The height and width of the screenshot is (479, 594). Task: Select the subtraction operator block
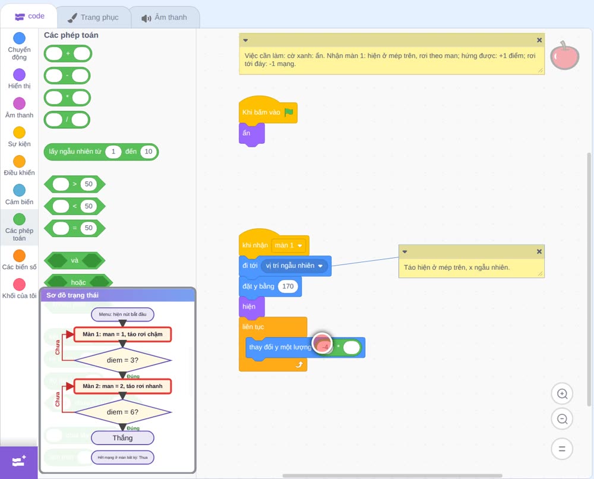(67, 76)
